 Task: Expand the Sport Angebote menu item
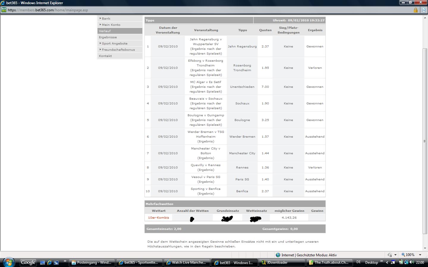coord(120,43)
